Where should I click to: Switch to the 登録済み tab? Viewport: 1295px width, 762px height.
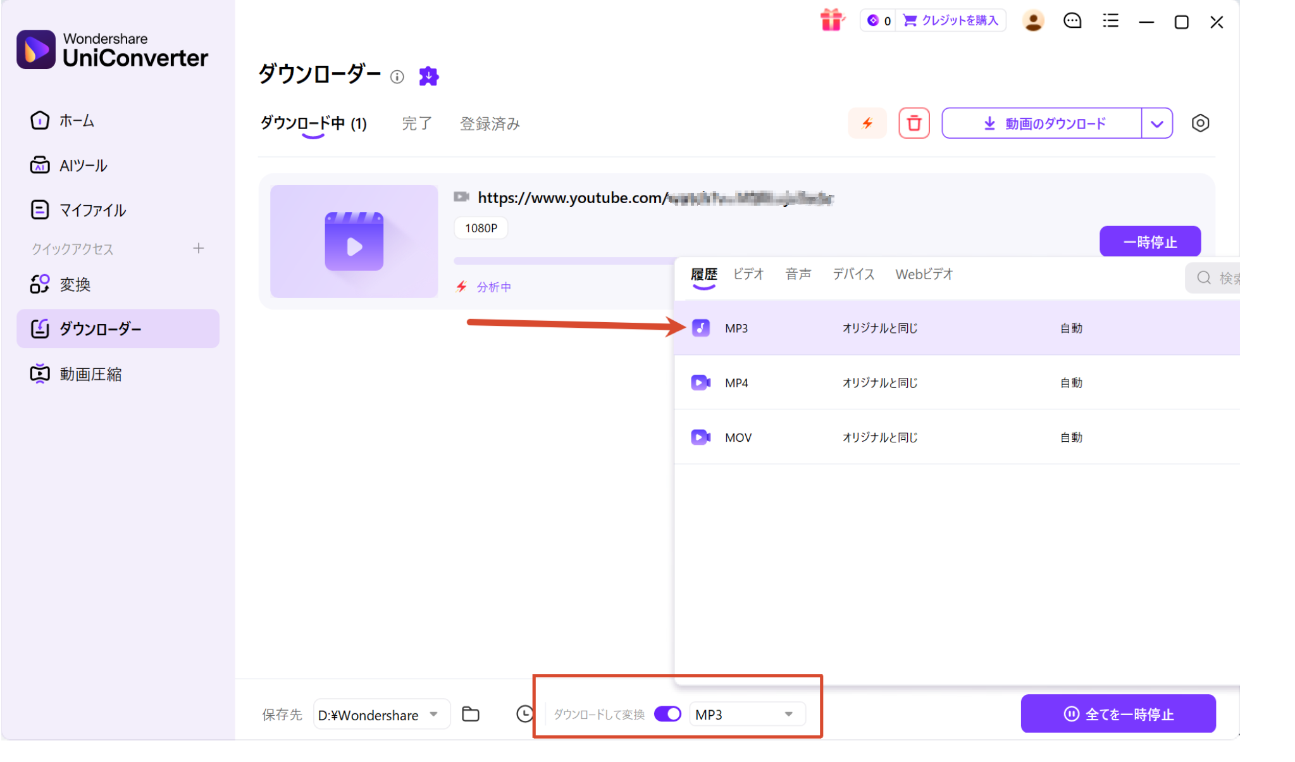click(490, 123)
